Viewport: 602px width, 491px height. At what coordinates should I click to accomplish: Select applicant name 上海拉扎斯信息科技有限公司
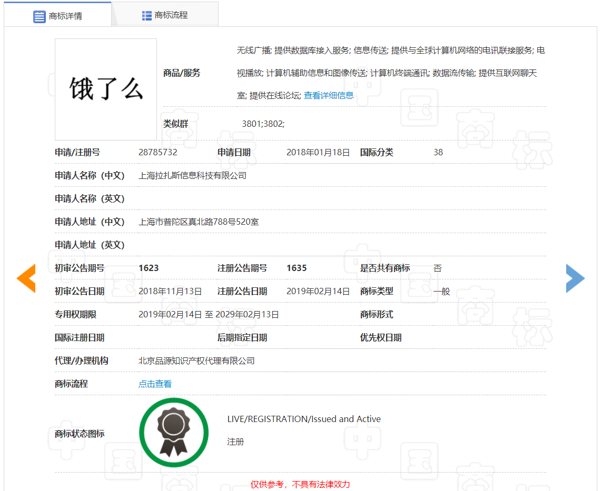pyautogui.click(x=192, y=176)
